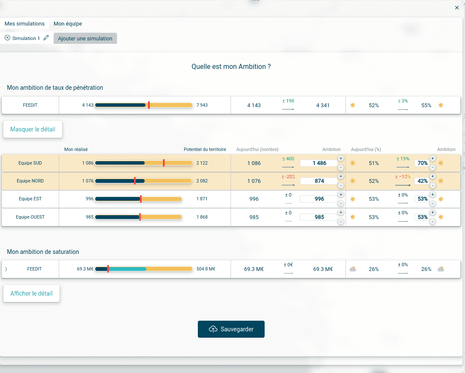Decrease Equipe NORD ambition number with minus
Screen dimensions: 465x373
341,185
